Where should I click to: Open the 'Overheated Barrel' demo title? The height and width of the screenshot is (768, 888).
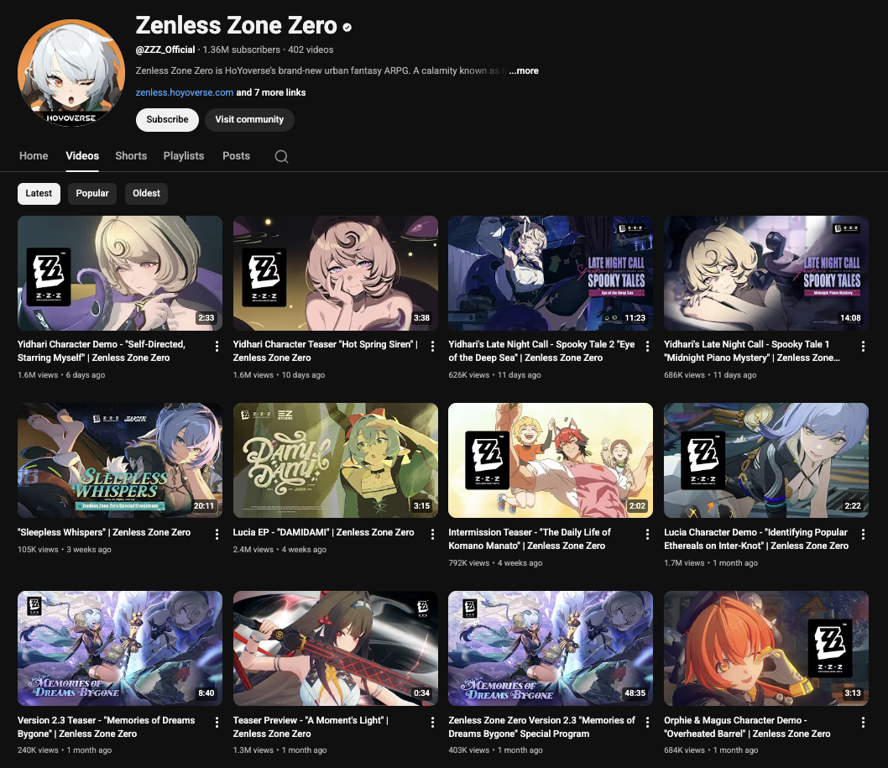click(747, 727)
